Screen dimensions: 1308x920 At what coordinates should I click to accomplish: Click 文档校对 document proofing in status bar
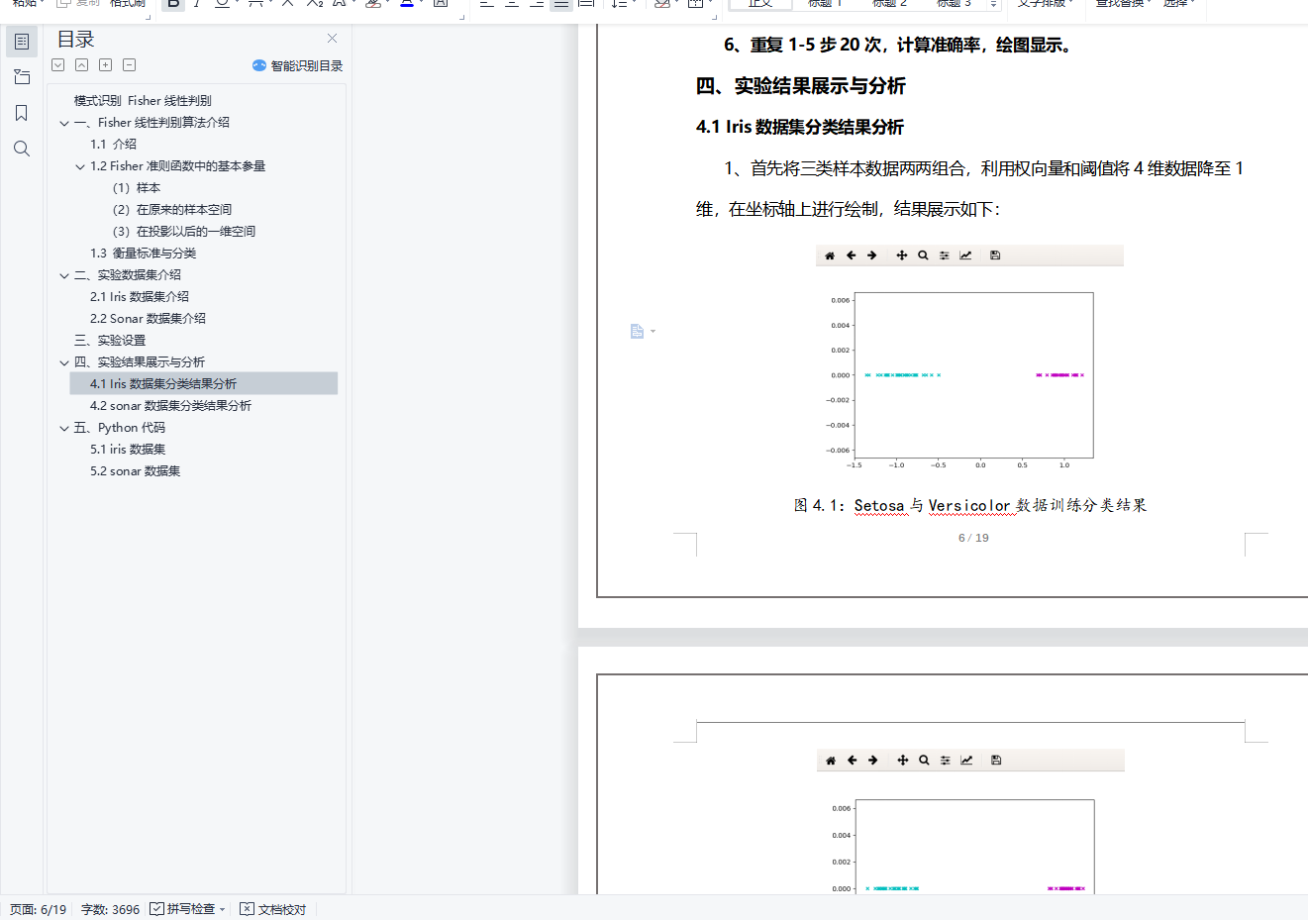click(x=273, y=909)
